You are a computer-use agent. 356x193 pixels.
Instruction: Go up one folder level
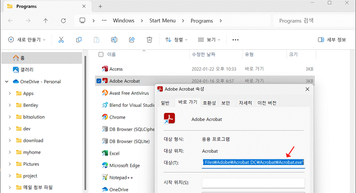coord(45,21)
